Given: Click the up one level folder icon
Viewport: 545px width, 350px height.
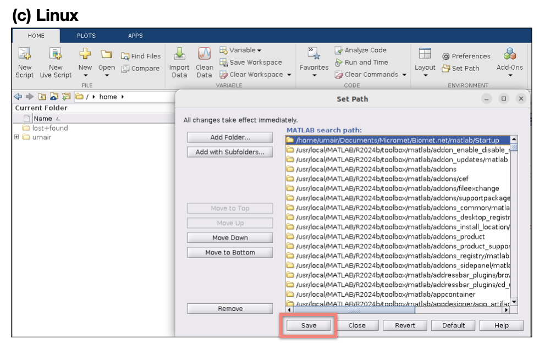Looking at the screenshot, I should click(x=42, y=97).
